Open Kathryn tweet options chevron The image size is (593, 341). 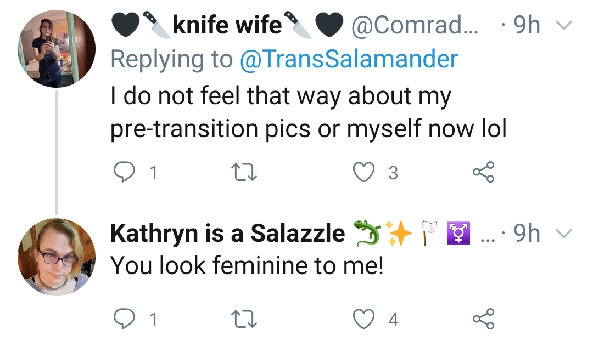pyautogui.click(x=564, y=234)
